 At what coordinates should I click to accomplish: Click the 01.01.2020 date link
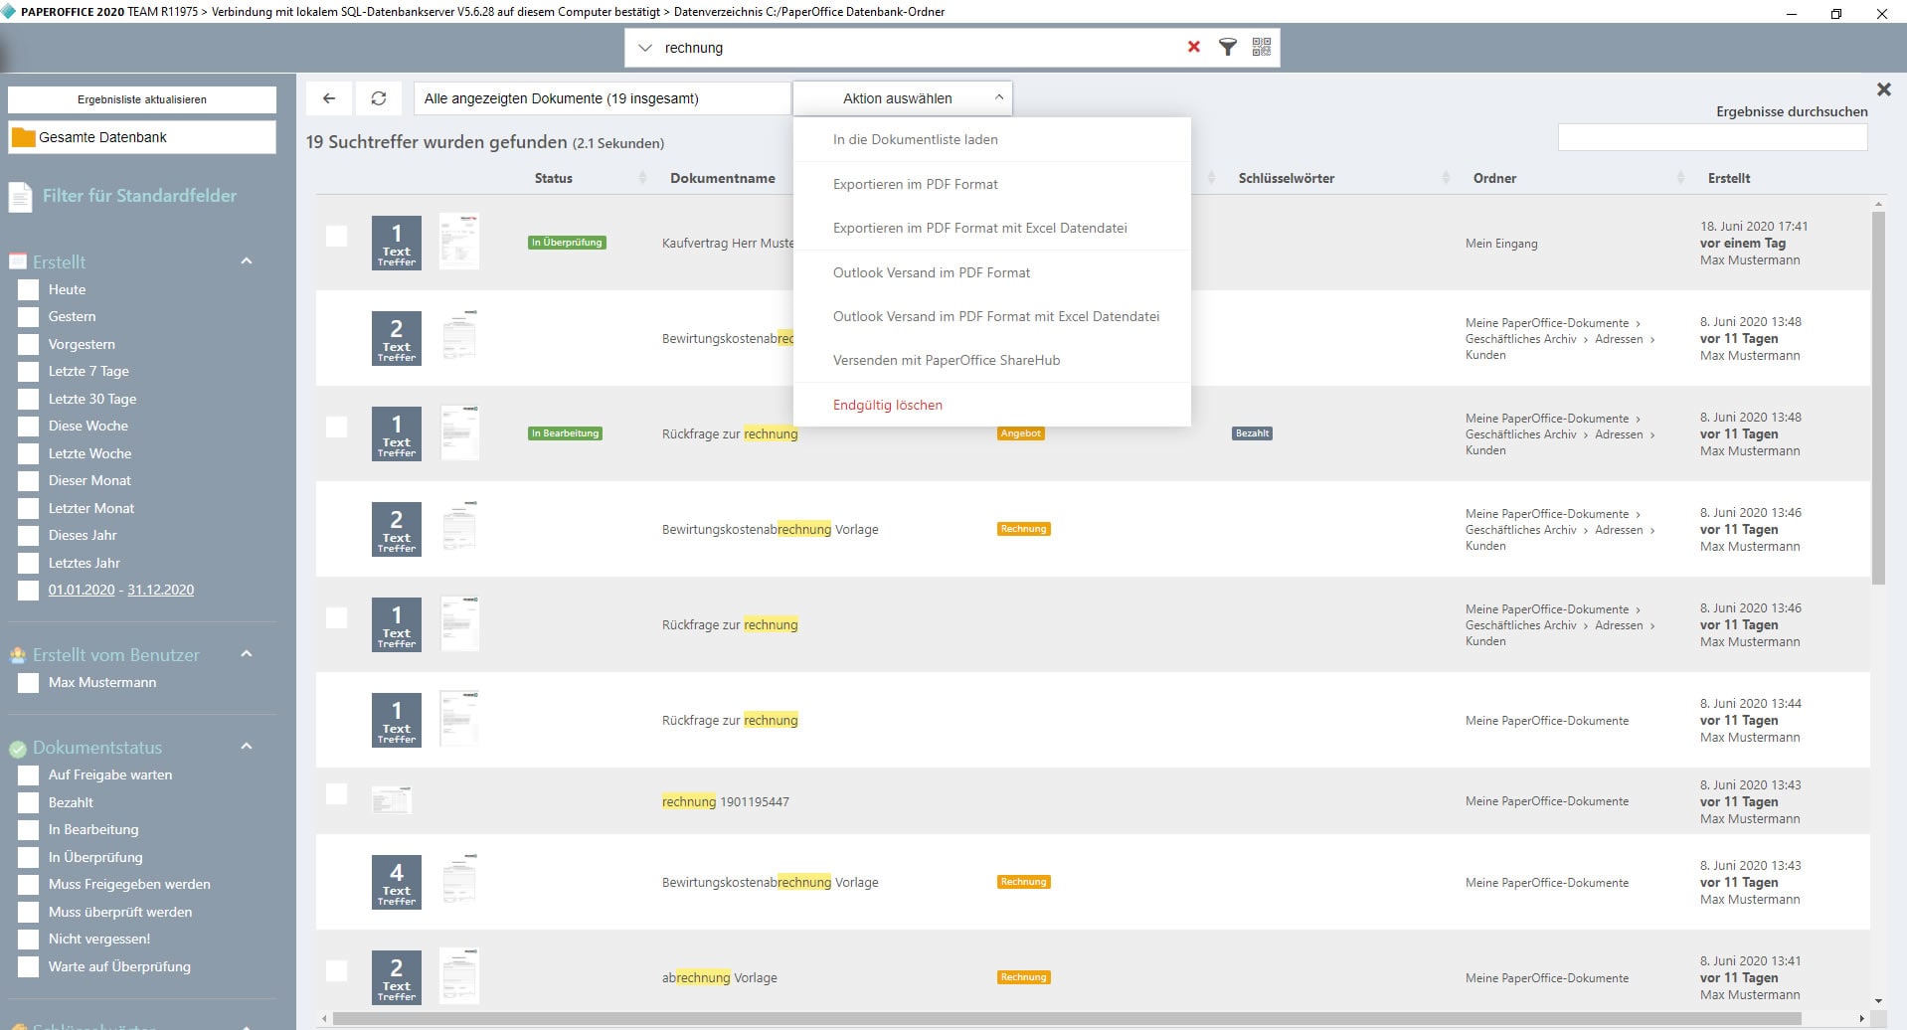tap(82, 590)
